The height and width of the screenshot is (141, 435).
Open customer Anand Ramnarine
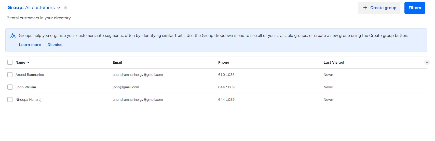pos(30,75)
